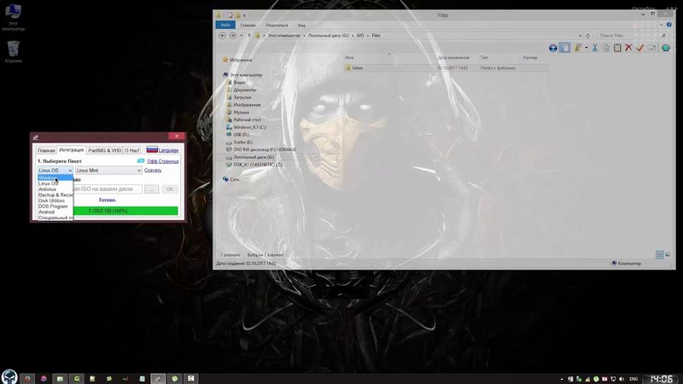The image size is (683, 384).
Task: Open the Главная tab in AIO Boot
Action: point(46,150)
